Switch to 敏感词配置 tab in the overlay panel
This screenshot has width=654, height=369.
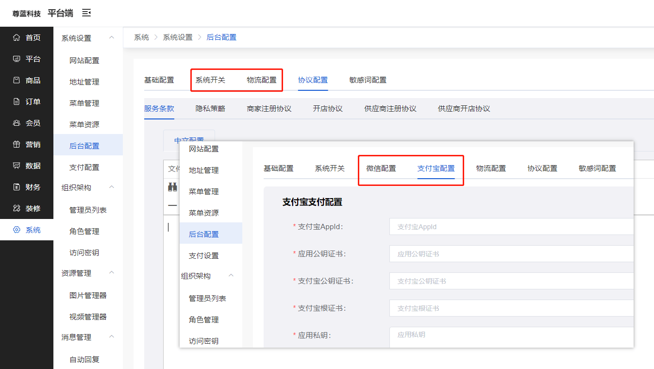point(597,168)
